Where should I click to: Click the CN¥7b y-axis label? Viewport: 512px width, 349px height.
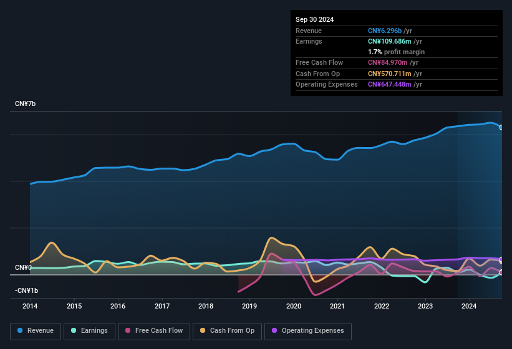click(x=25, y=103)
